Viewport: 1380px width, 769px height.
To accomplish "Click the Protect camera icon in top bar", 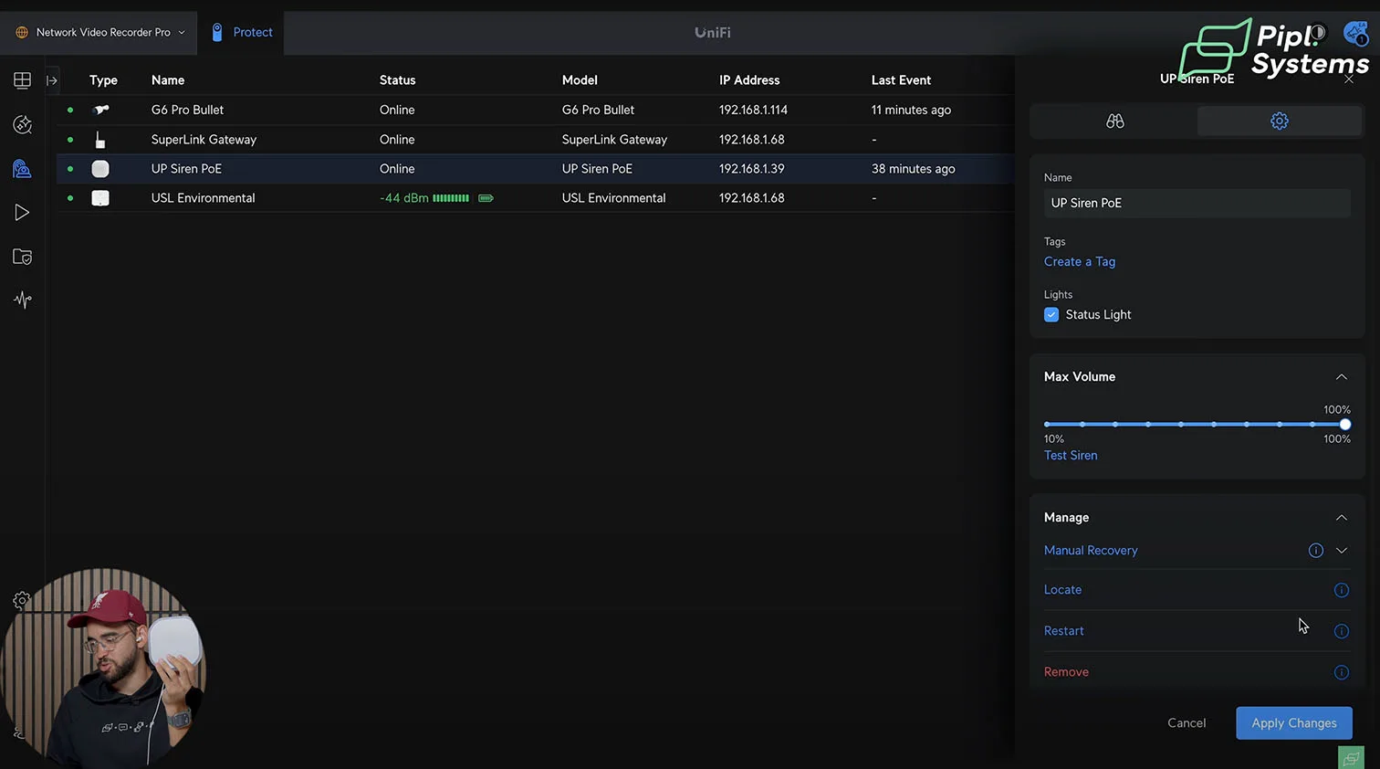I will tap(217, 32).
